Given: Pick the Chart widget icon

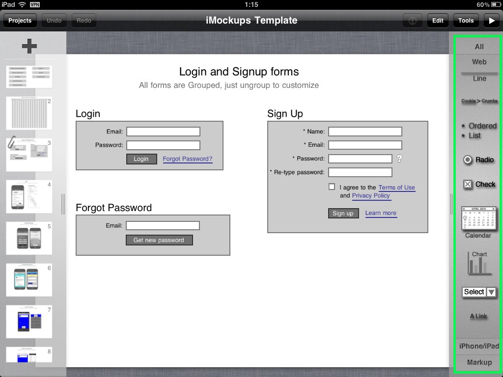Looking at the screenshot, I should 479,264.
